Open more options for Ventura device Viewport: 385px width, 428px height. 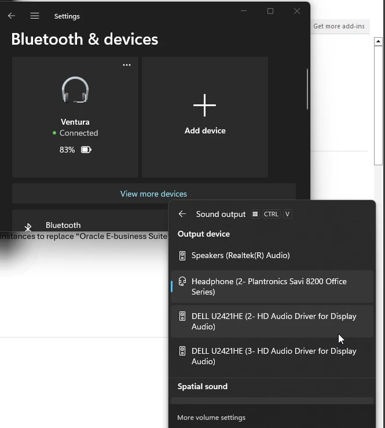click(x=127, y=65)
